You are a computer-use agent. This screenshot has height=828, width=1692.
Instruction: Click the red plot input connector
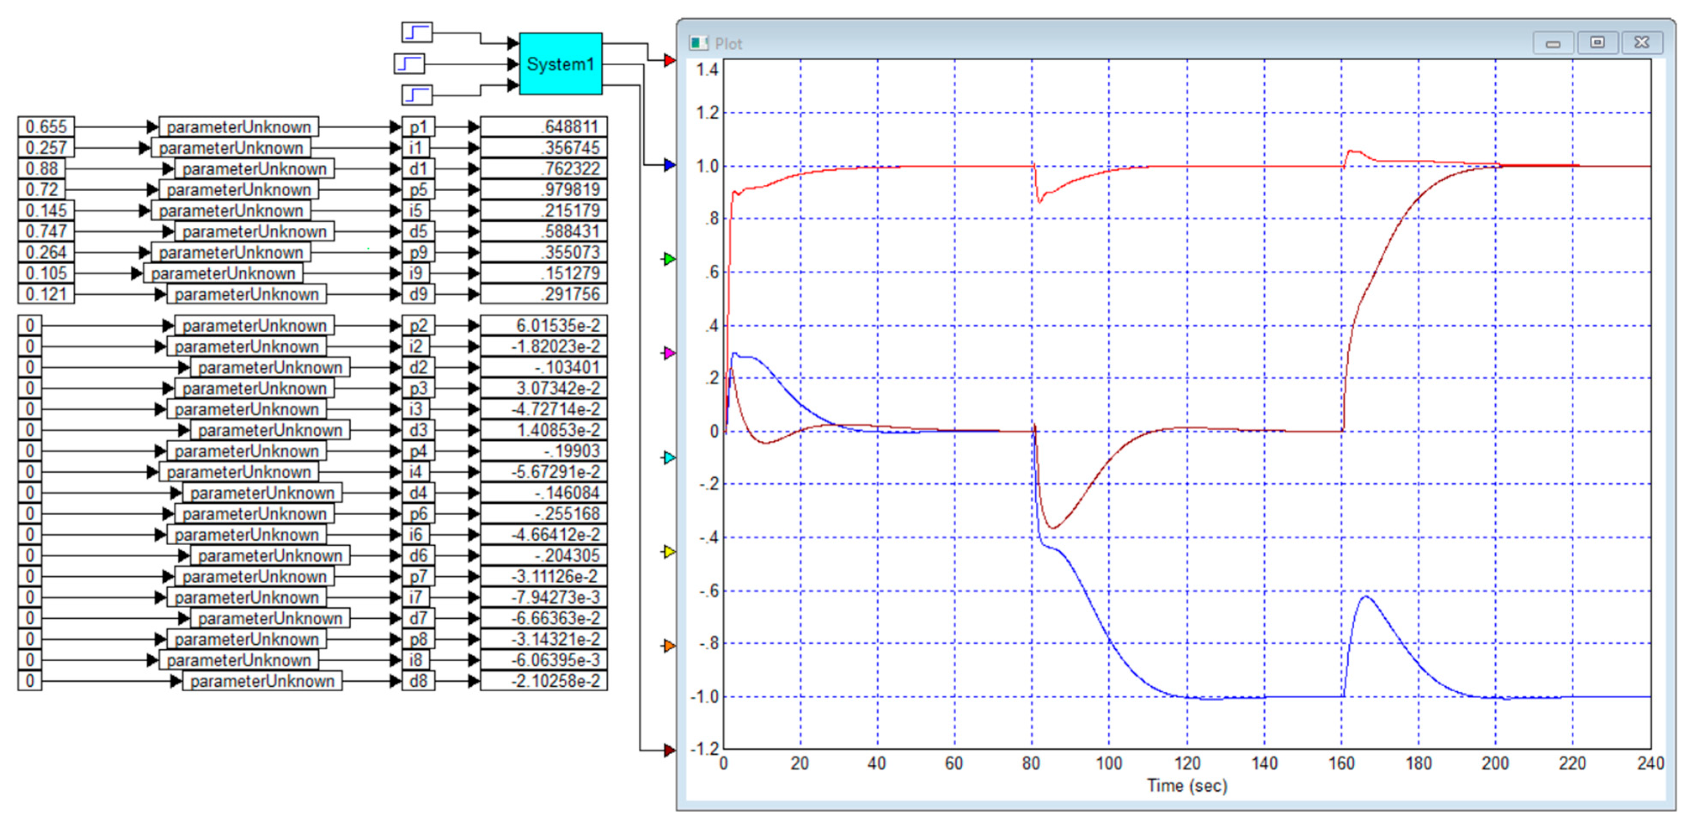point(669,61)
